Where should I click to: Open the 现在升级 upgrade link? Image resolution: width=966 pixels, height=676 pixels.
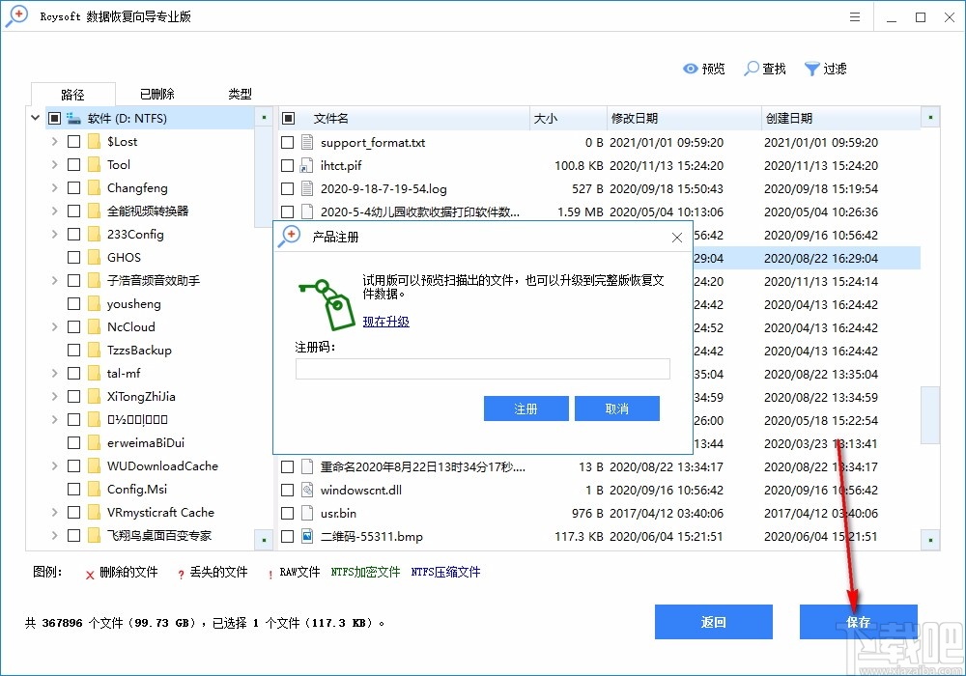[x=386, y=322]
